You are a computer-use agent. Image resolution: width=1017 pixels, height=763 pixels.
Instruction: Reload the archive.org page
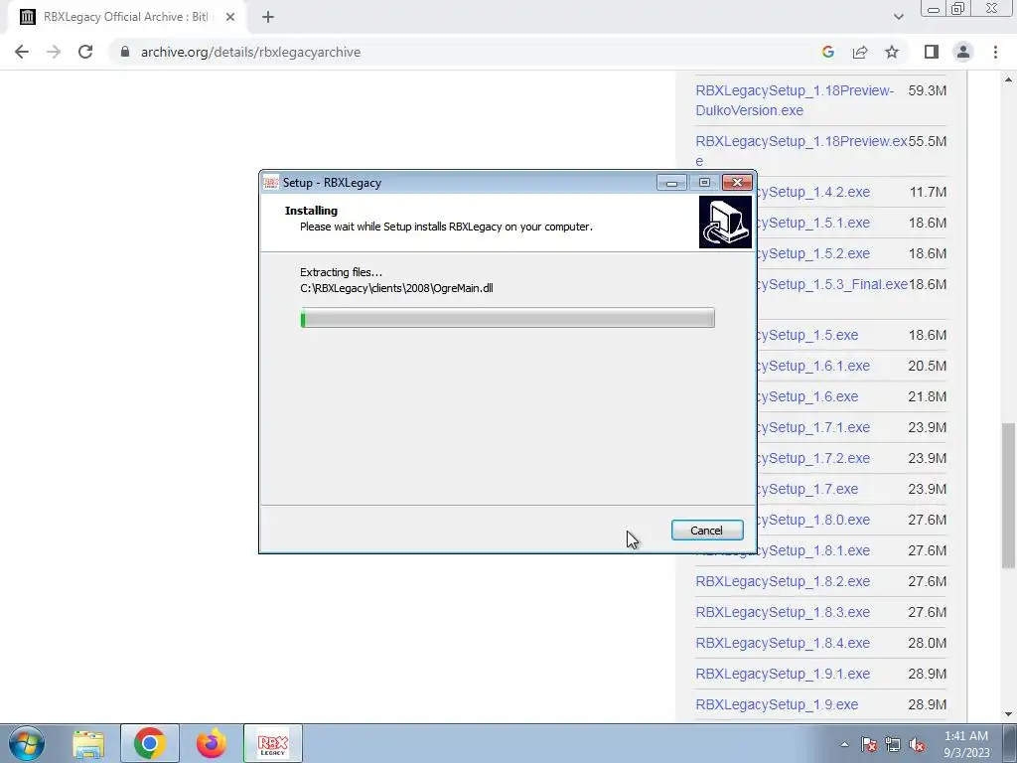pyautogui.click(x=85, y=52)
